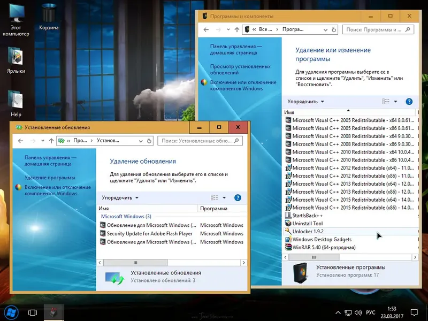Click the view mode icon in Установленные обновления
The width and height of the screenshot is (428, 321).
[215, 197]
